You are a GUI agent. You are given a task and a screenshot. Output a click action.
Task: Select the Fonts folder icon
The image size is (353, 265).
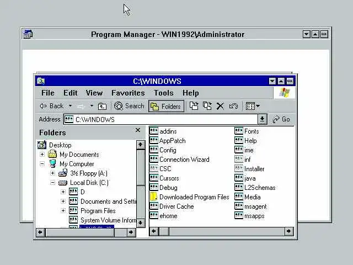coord(239,131)
